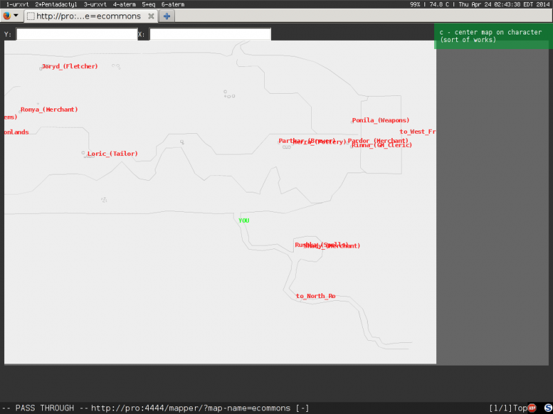Viewport: 553px width, 414px height.
Task: Click the Y coordinate input field
Action: [x=76, y=34]
